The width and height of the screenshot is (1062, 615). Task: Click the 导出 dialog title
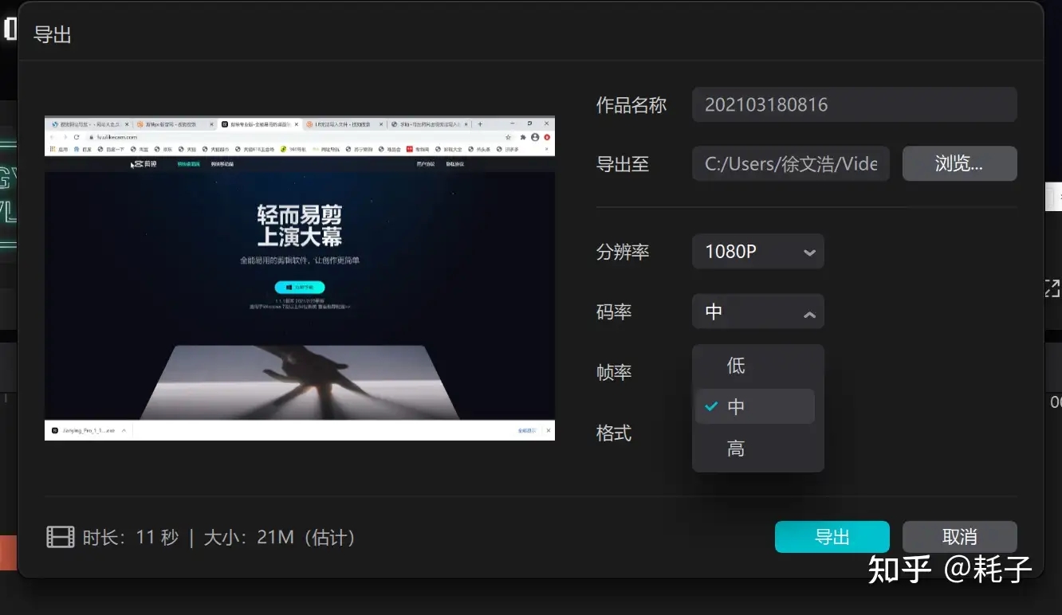click(x=53, y=35)
